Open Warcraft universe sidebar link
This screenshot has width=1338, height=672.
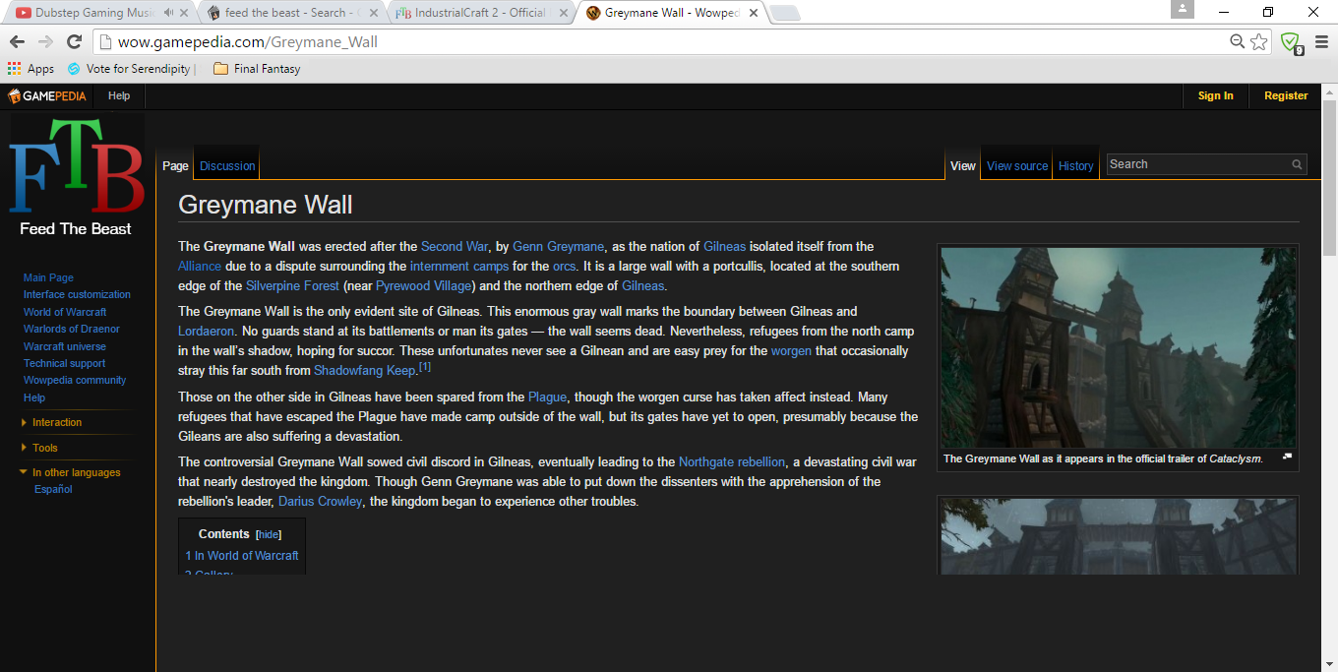click(x=65, y=346)
